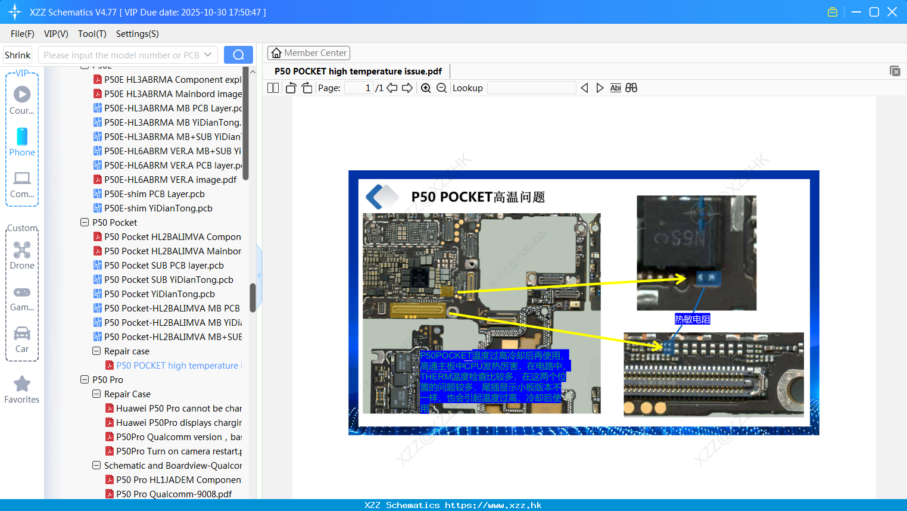Viewport: 907px width, 511px height.
Task: Open P50E-shim YiDianTong.pcb
Action: 152,208
